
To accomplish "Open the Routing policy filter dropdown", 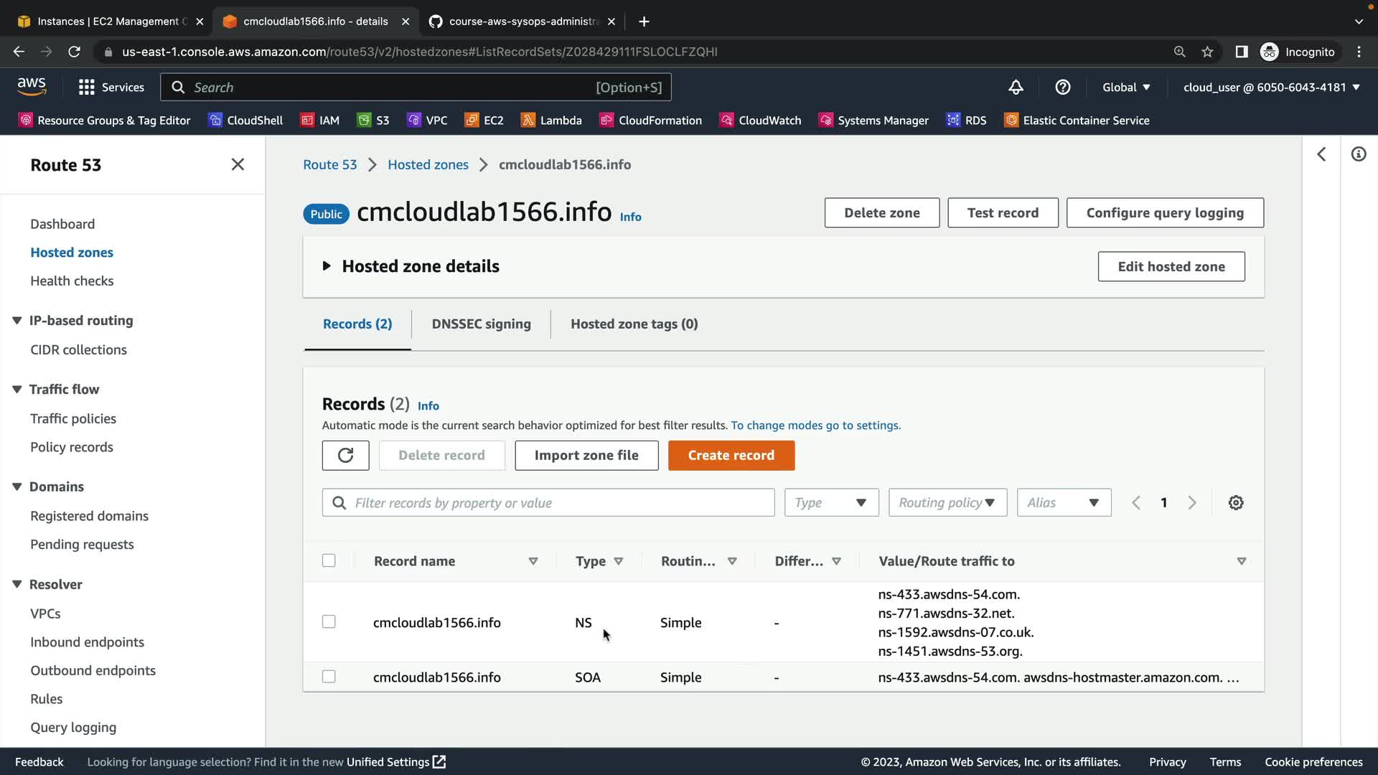I will point(947,503).
